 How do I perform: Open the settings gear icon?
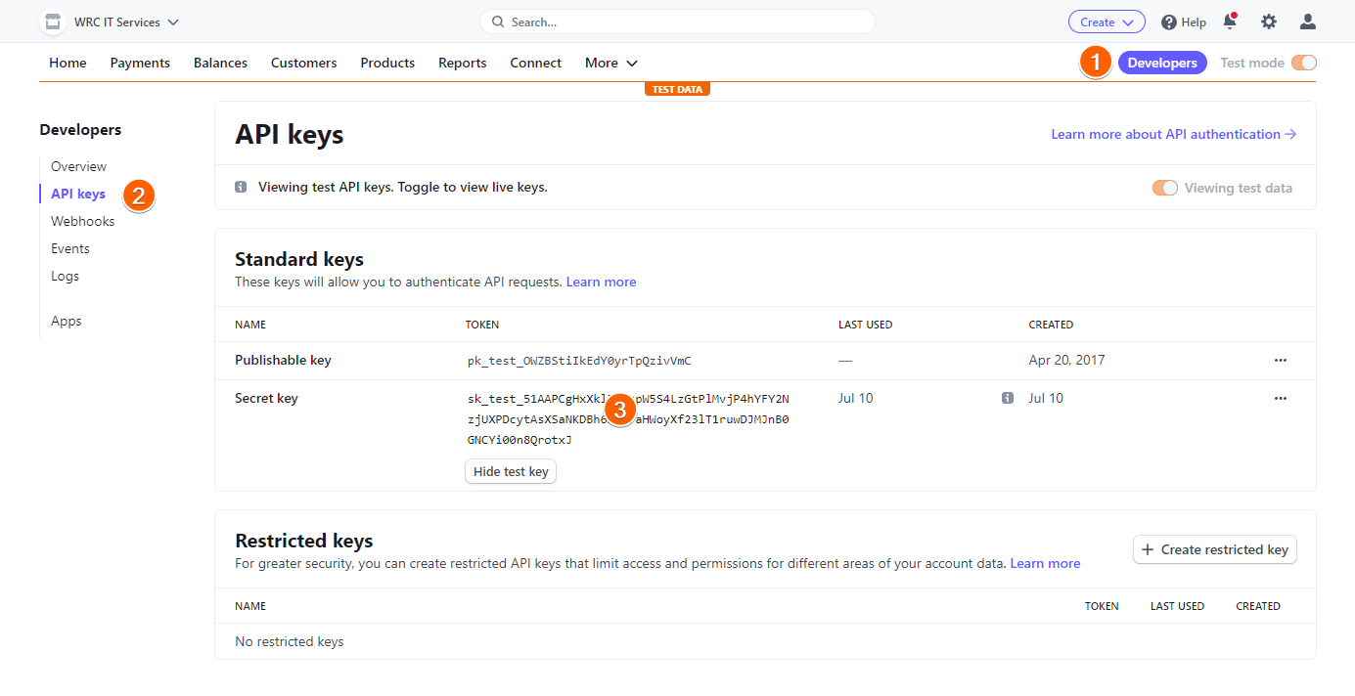click(1269, 22)
